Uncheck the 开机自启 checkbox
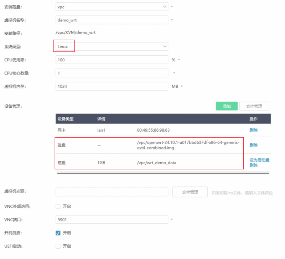This screenshot has height=259, width=285. (x=58, y=233)
